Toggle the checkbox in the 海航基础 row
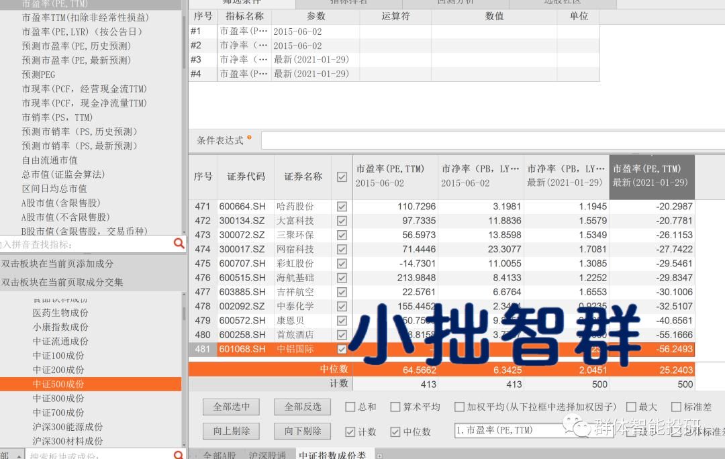This screenshot has height=459, width=725. point(342,278)
